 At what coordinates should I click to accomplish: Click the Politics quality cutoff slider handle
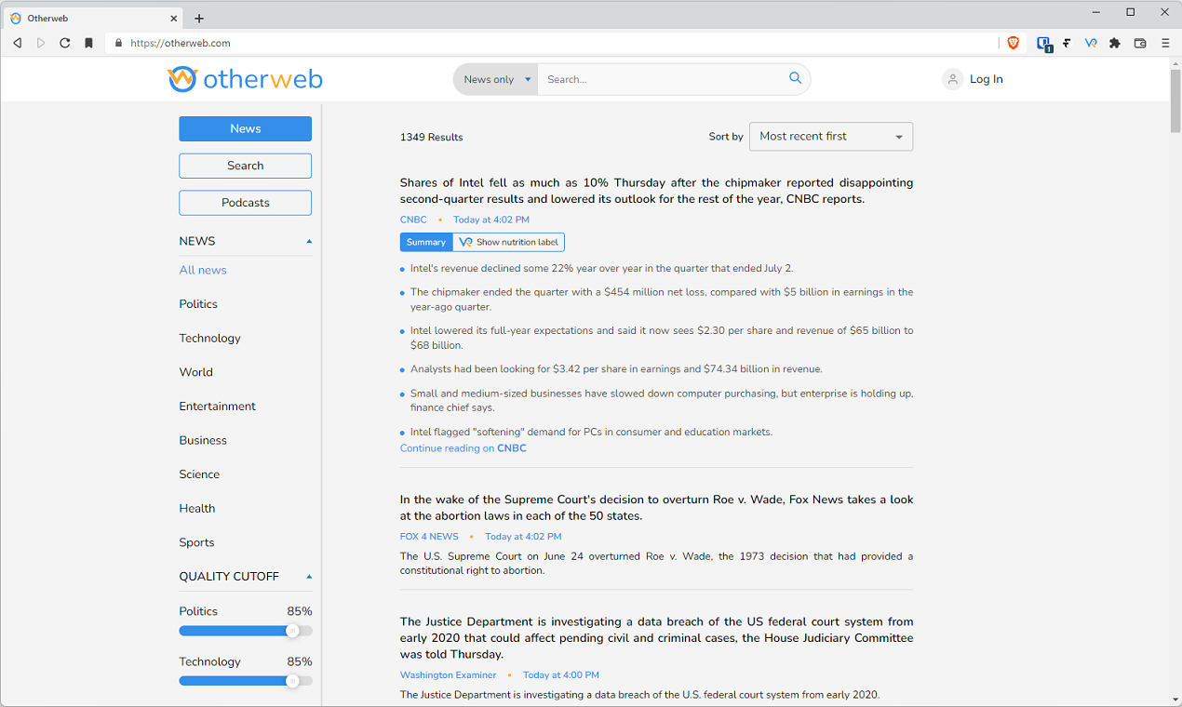[x=292, y=631]
